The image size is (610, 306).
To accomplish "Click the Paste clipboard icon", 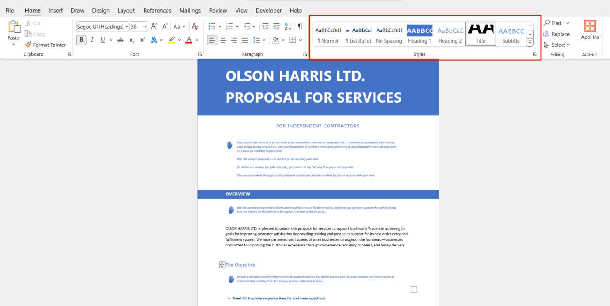I will (14, 27).
